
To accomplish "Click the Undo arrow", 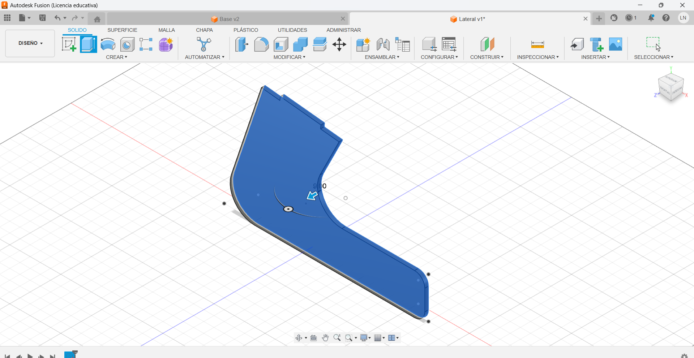I will (x=57, y=18).
